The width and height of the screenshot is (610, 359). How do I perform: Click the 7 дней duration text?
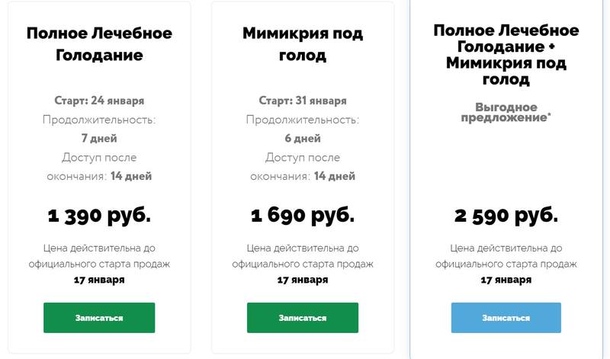click(99, 139)
